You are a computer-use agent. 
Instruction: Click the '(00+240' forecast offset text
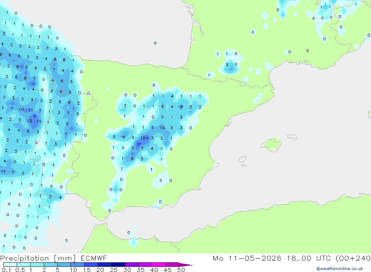click(353, 258)
